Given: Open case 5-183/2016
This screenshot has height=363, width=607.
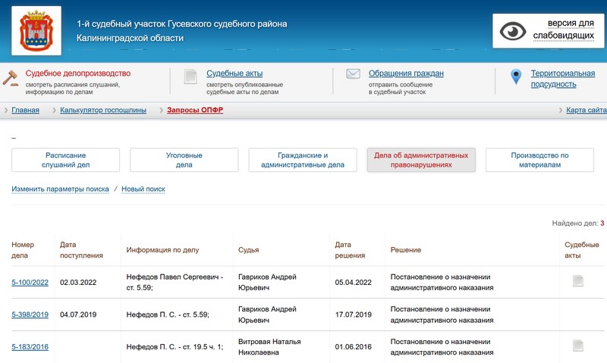Looking at the screenshot, I should click(x=30, y=347).
